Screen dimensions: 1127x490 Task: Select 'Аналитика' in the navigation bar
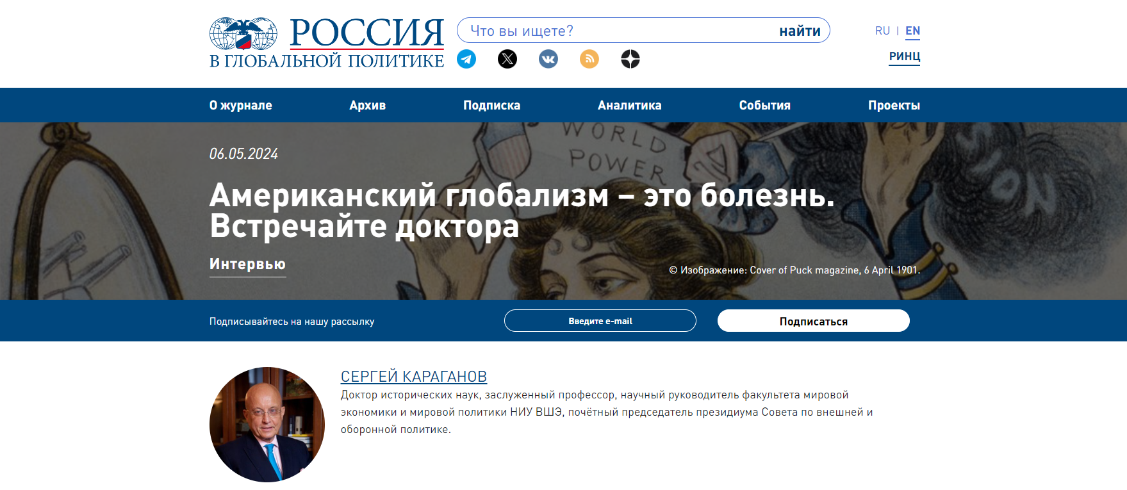pyautogui.click(x=630, y=105)
